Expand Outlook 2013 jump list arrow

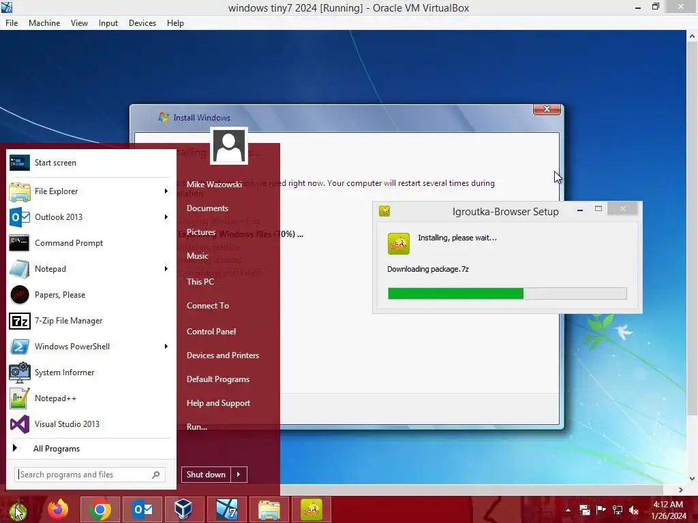click(x=166, y=217)
